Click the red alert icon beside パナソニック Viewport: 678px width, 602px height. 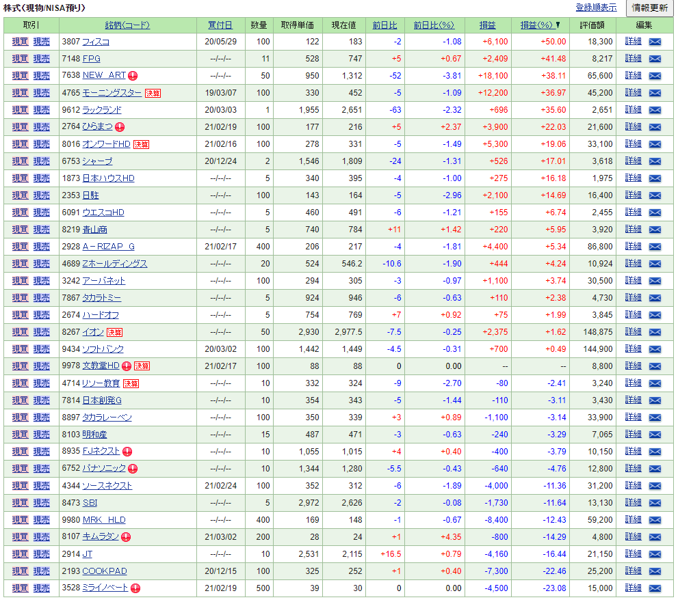coord(133,469)
